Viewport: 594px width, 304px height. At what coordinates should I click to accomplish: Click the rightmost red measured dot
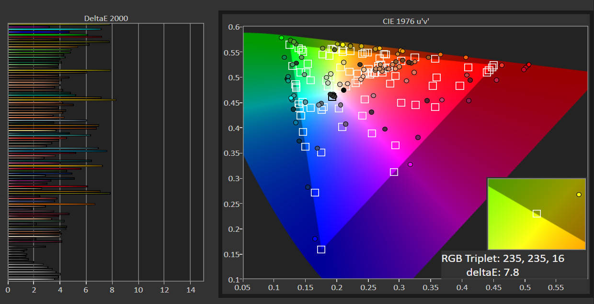click(529, 65)
